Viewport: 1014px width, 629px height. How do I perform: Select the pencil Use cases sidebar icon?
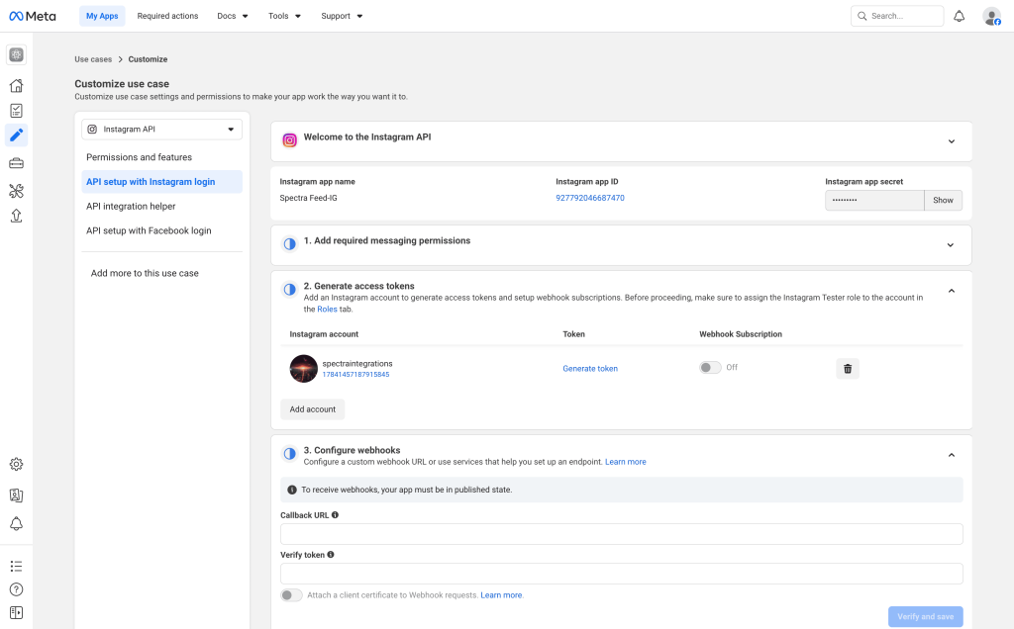16,135
